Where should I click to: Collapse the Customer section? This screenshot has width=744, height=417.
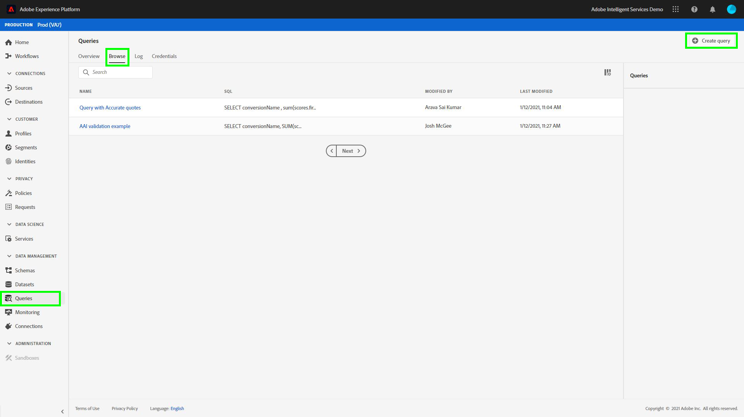[9, 119]
